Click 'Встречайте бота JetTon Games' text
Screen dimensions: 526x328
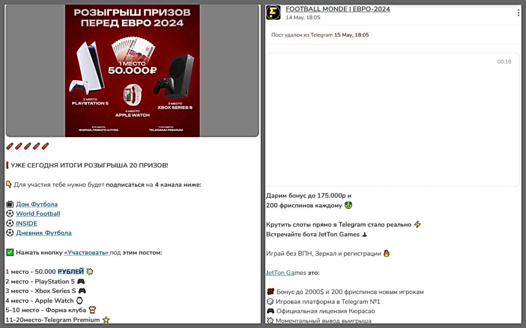tap(313, 234)
